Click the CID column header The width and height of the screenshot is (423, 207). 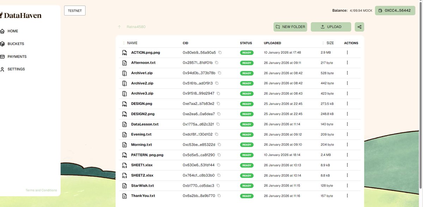coord(185,43)
